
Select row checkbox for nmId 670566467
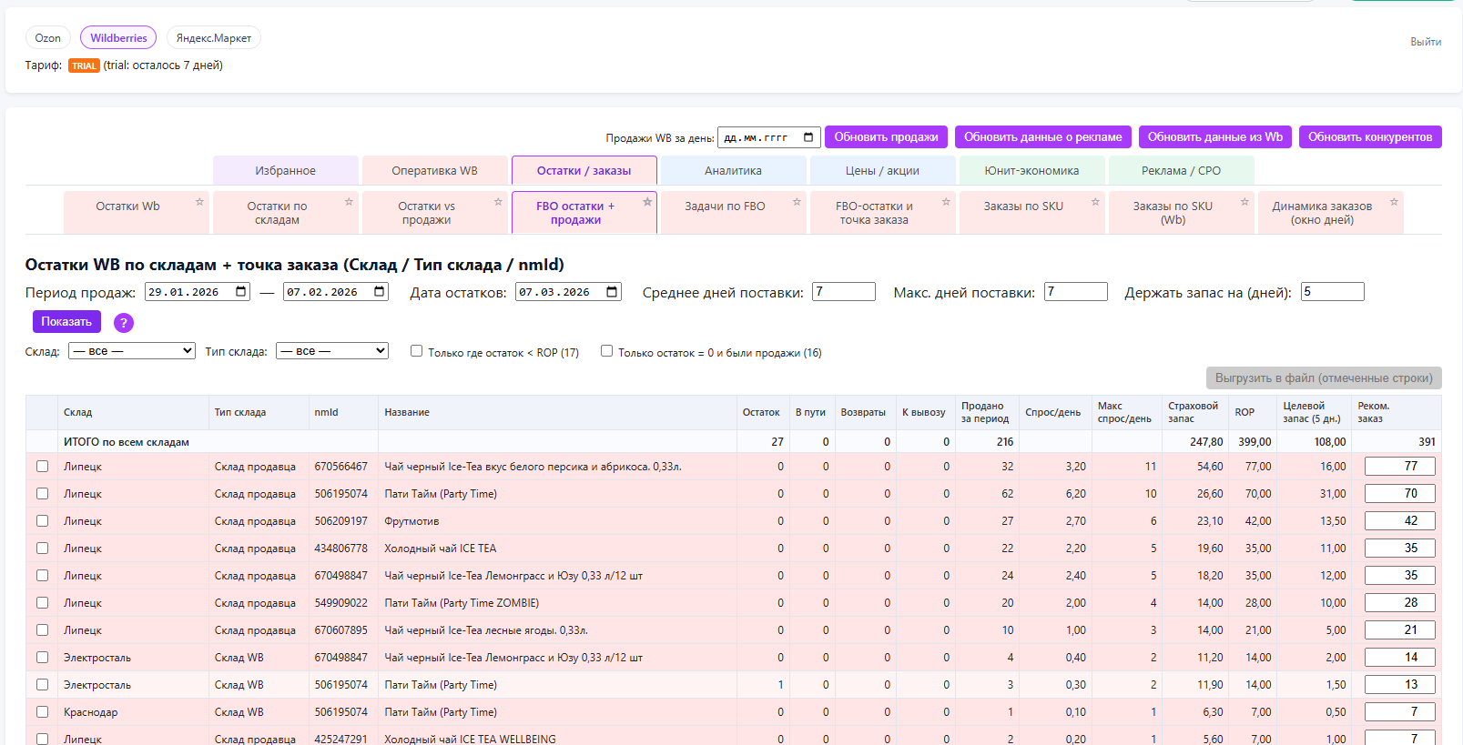pos(42,467)
